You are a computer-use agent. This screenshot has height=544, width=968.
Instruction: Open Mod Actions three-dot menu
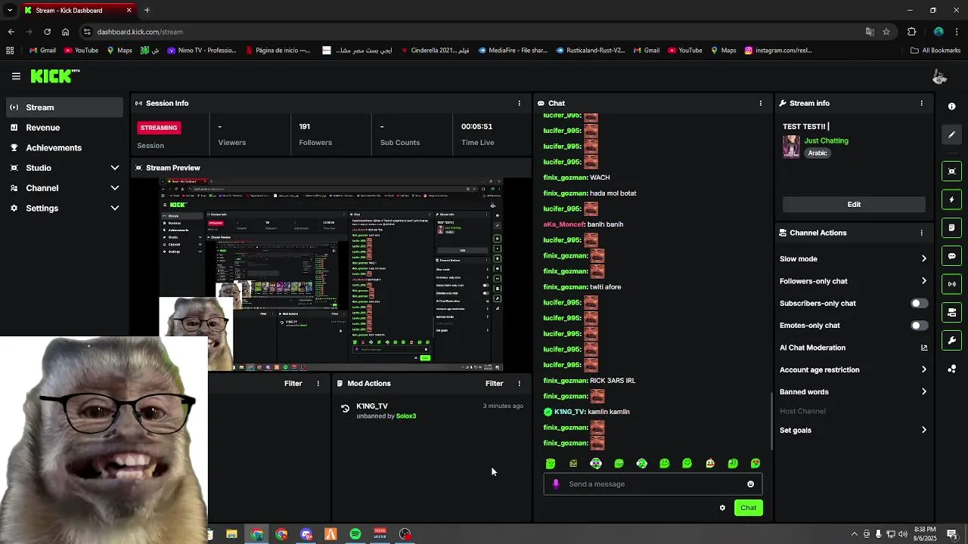point(519,383)
